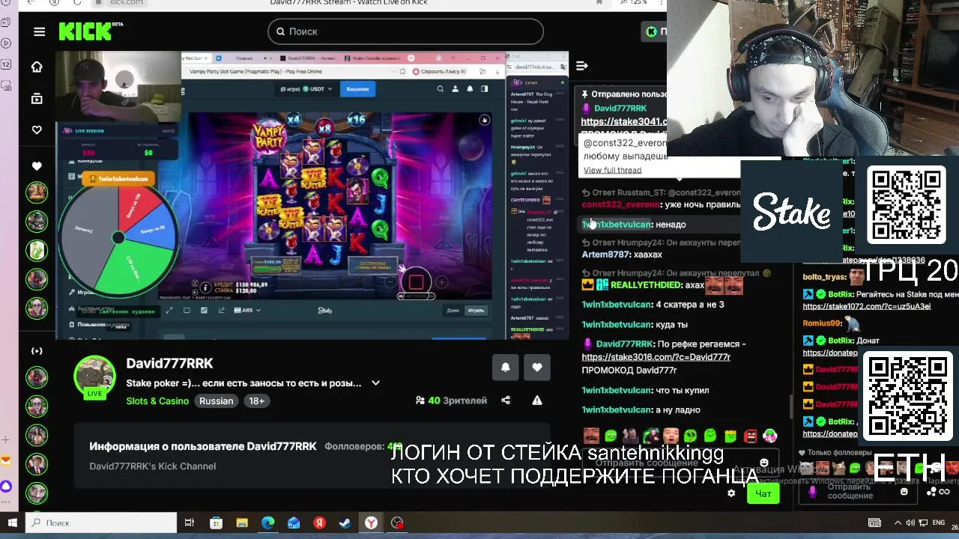
Task: Expand the stream title description chevron
Action: pyautogui.click(x=375, y=383)
